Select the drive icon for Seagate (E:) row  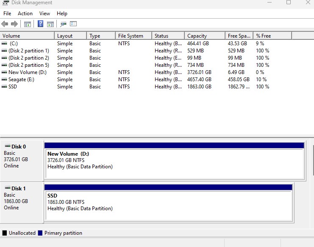click(4, 80)
